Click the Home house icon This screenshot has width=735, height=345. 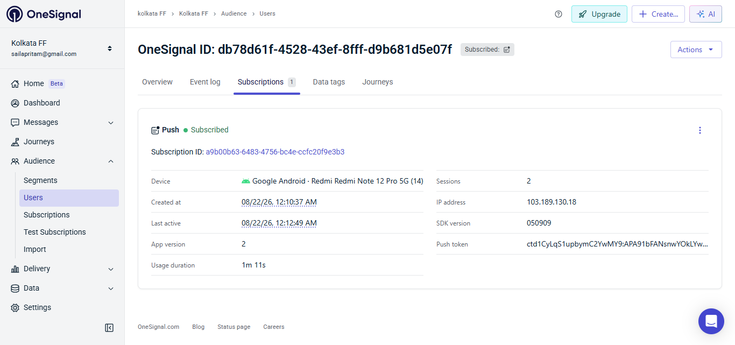15,83
